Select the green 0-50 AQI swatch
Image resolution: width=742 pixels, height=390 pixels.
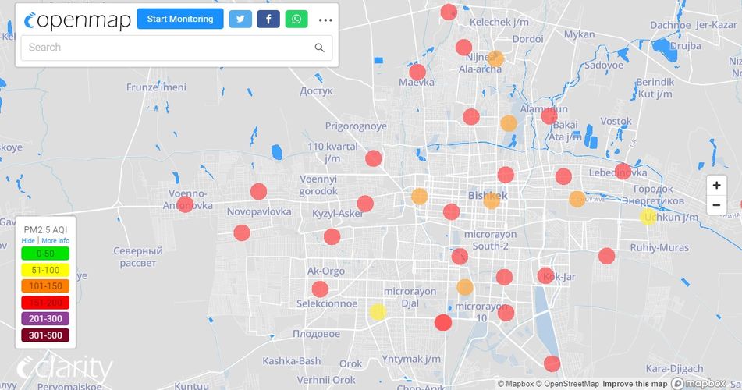click(45, 253)
